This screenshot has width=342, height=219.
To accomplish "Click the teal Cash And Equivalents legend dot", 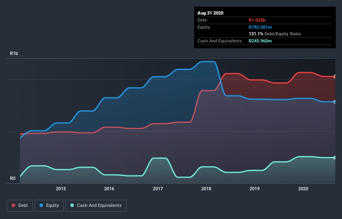I will coord(72,205).
